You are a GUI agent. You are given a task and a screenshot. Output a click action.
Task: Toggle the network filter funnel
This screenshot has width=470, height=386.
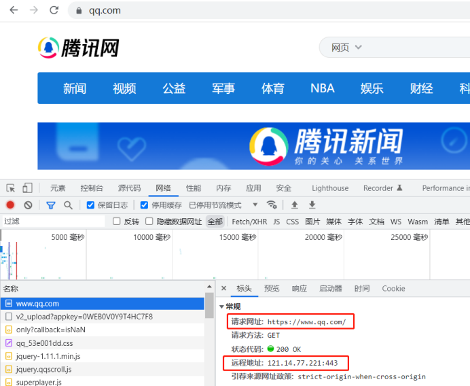pyautogui.click(x=51, y=205)
